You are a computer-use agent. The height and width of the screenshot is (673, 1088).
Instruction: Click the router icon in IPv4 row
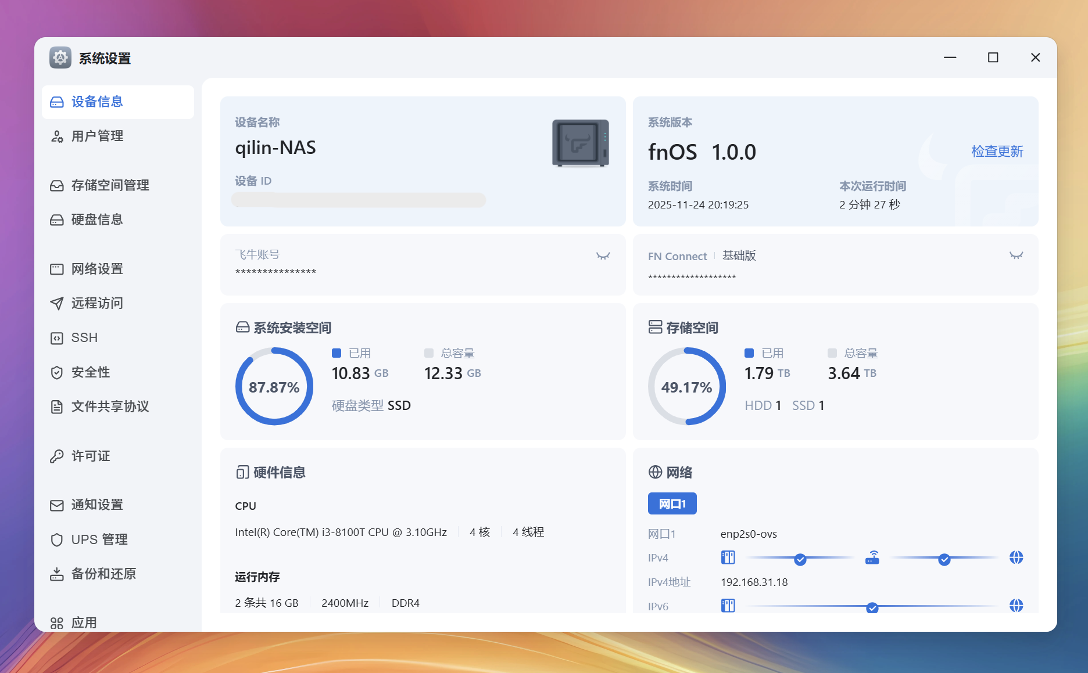[872, 558]
